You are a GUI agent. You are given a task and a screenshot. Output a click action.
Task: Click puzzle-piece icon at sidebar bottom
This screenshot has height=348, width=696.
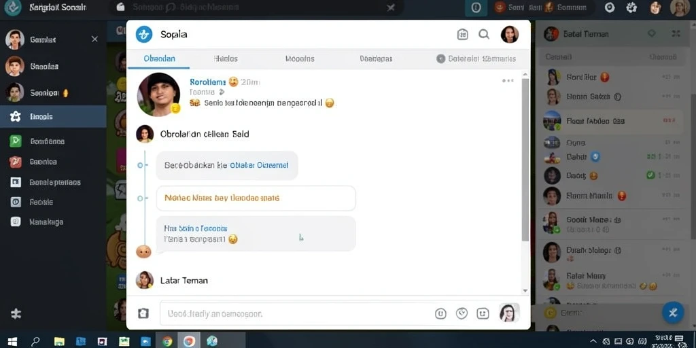(x=16, y=314)
